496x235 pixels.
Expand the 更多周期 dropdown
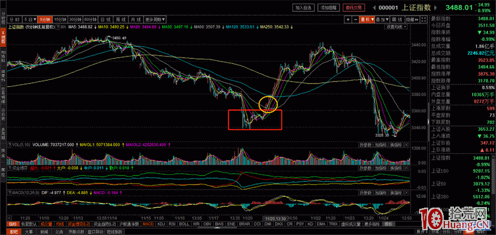(154, 19)
